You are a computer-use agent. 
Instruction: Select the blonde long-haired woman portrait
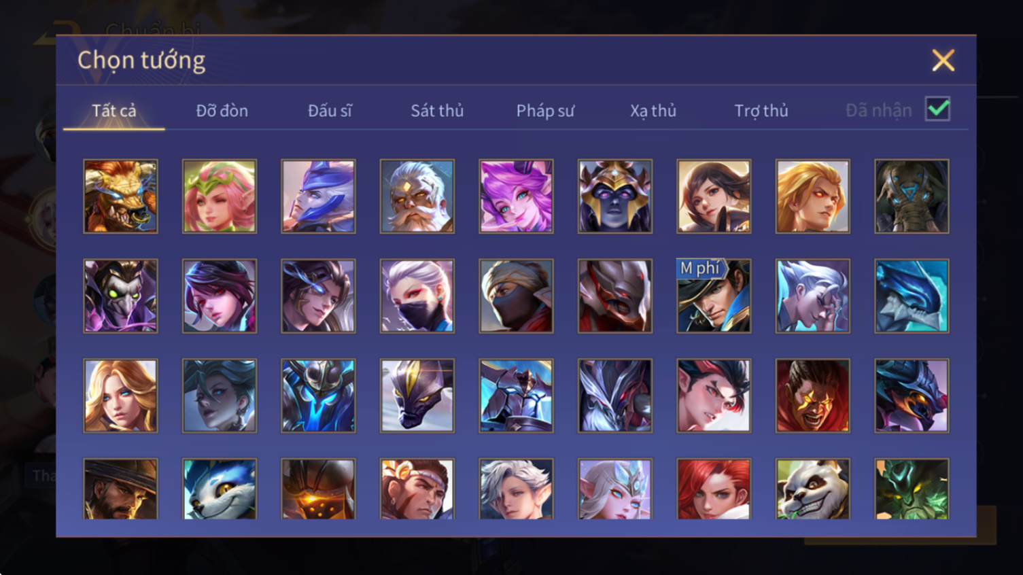[x=120, y=396]
